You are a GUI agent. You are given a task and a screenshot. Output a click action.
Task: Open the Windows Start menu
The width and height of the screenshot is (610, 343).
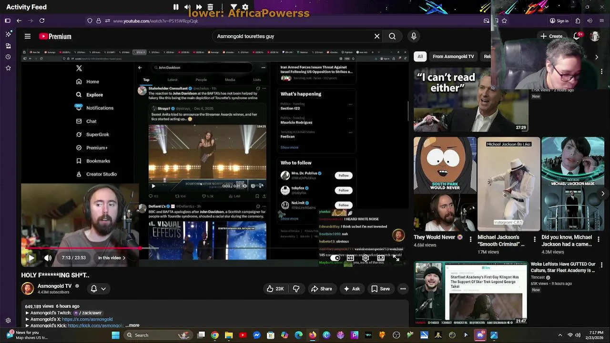click(x=115, y=335)
